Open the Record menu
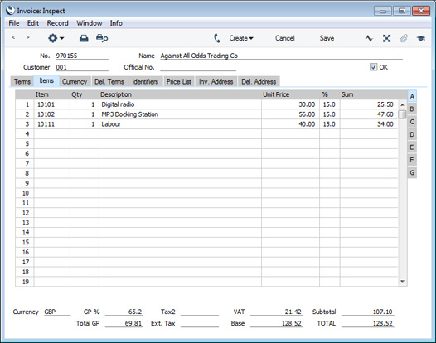The image size is (436, 343). [57, 23]
